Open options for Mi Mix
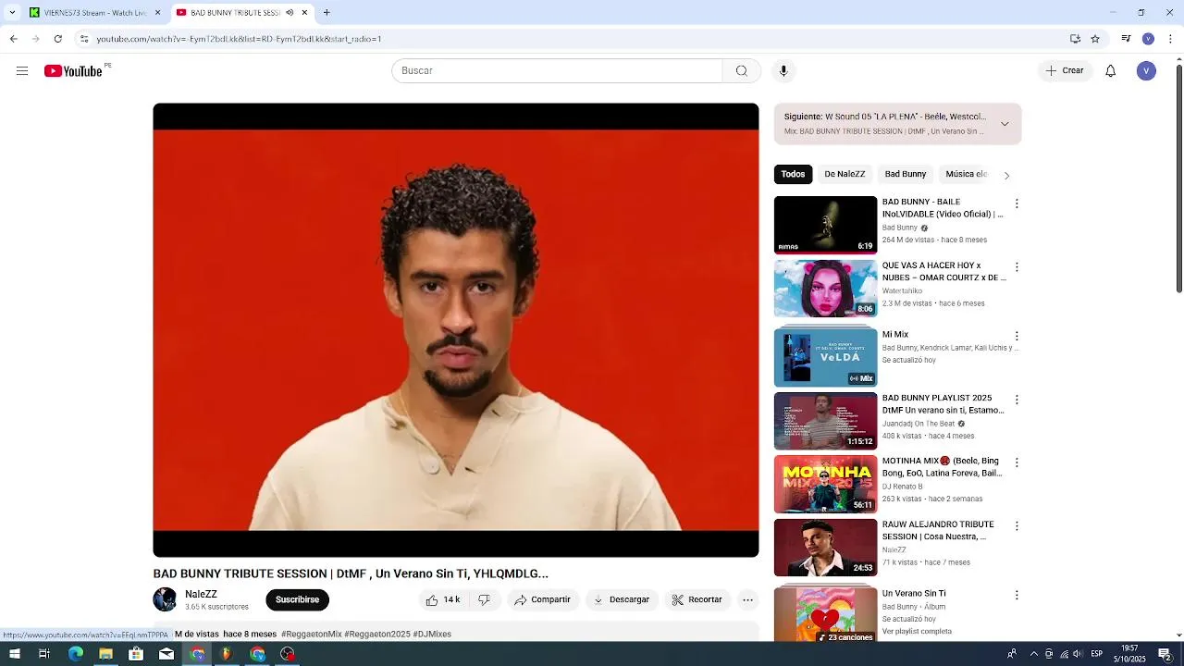Viewport: 1184px width, 666px height. [x=1017, y=336]
